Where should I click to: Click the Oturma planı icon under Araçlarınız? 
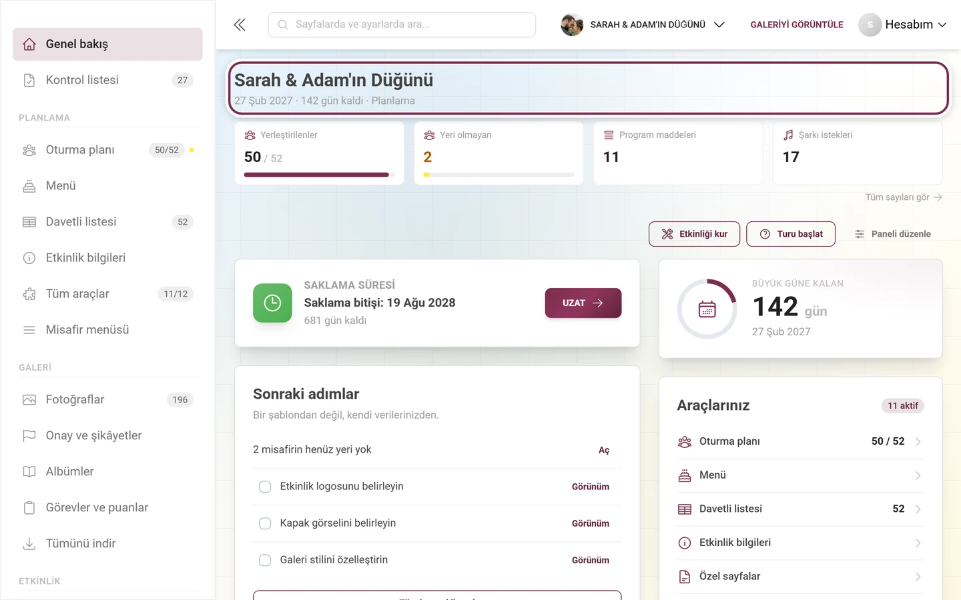click(x=685, y=442)
